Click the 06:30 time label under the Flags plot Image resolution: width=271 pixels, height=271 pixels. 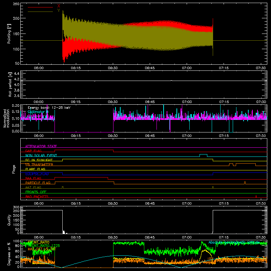coord(113,204)
